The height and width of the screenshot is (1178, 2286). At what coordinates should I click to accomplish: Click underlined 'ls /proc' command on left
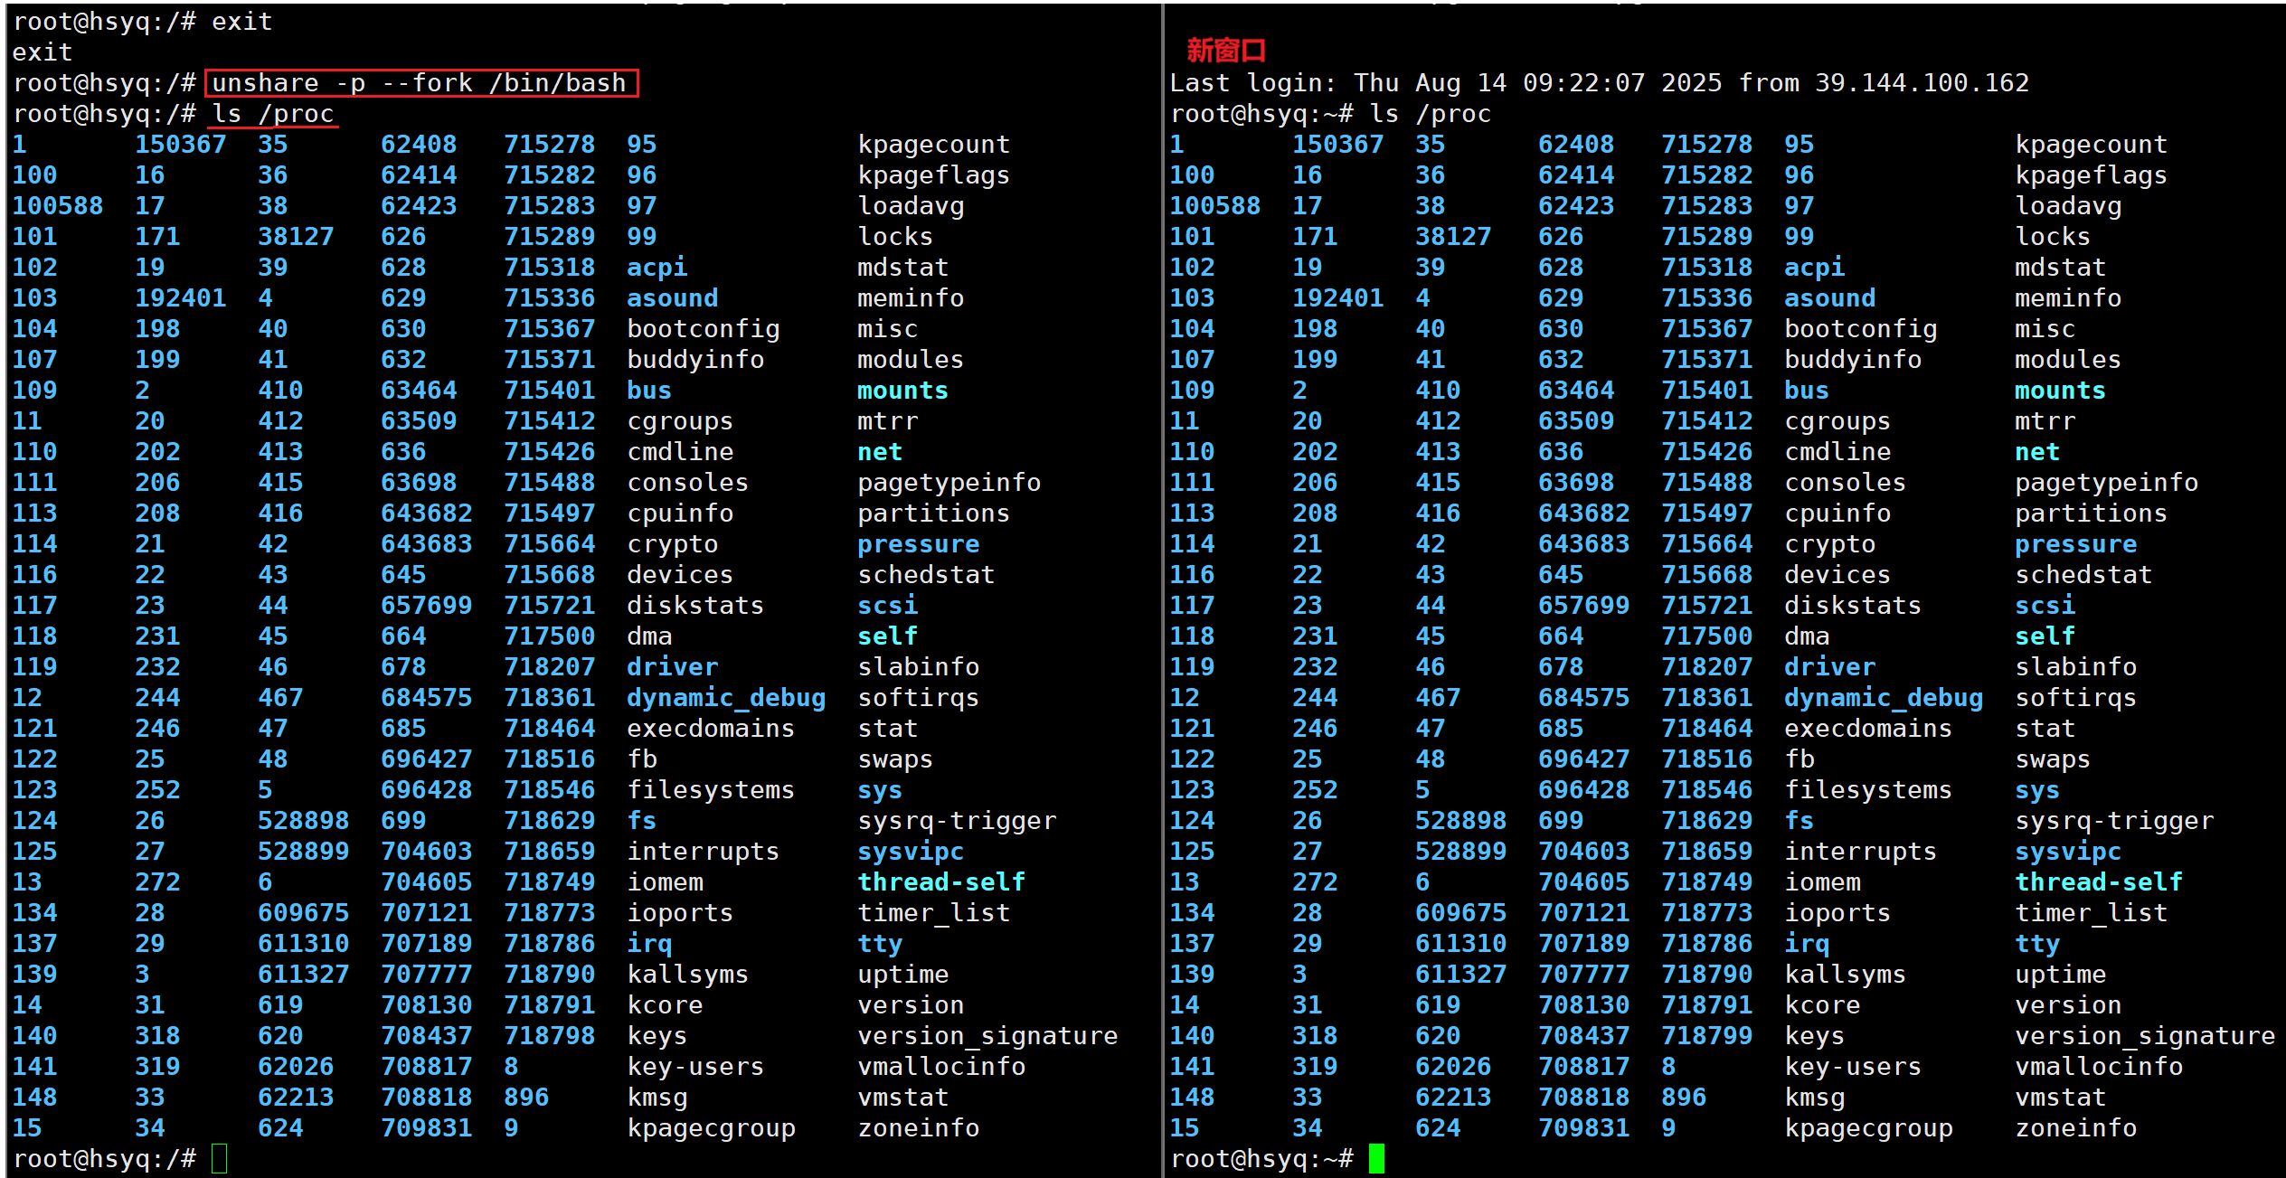tap(273, 114)
